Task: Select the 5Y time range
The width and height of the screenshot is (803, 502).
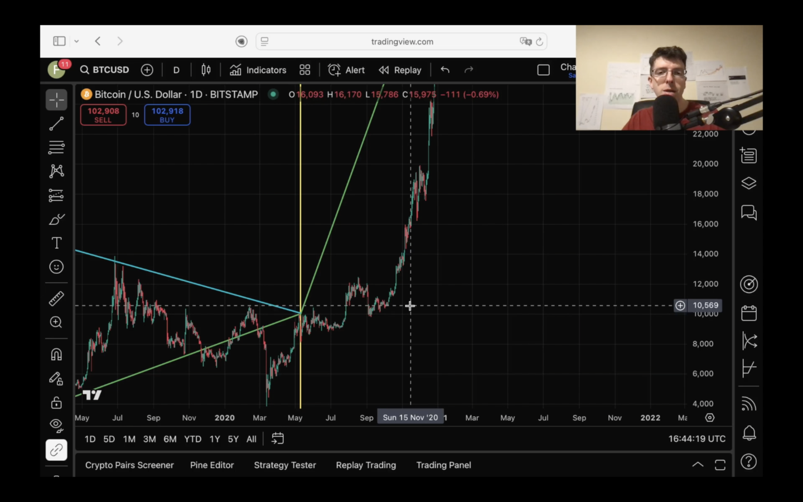Action: (233, 439)
